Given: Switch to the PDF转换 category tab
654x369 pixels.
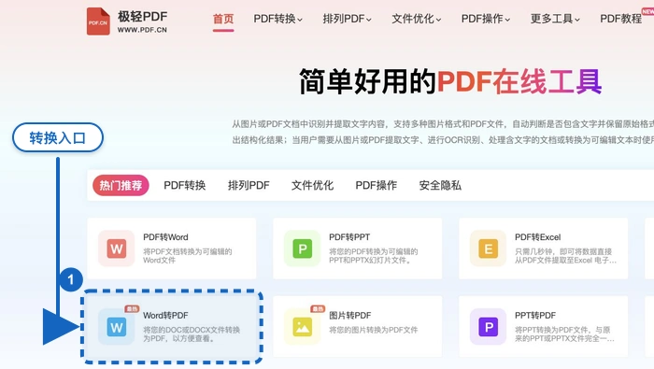Looking at the screenshot, I should pyautogui.click(x=185, y=185).
